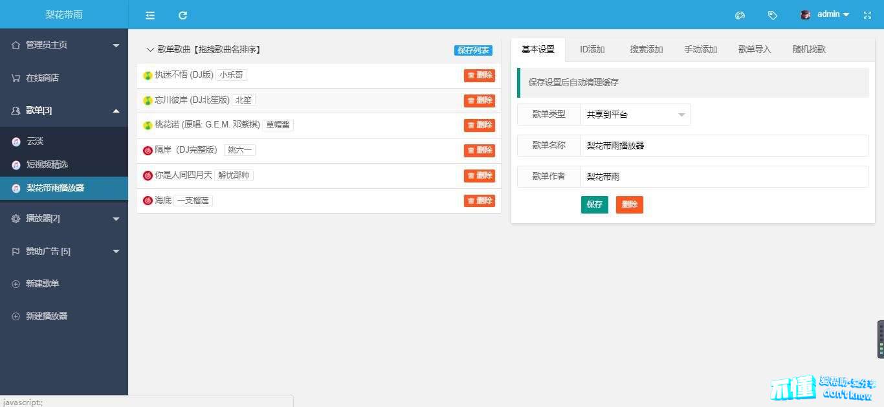Click the 保存列表 button
This screenshot has width=884, height=407.
click(473, 50)
